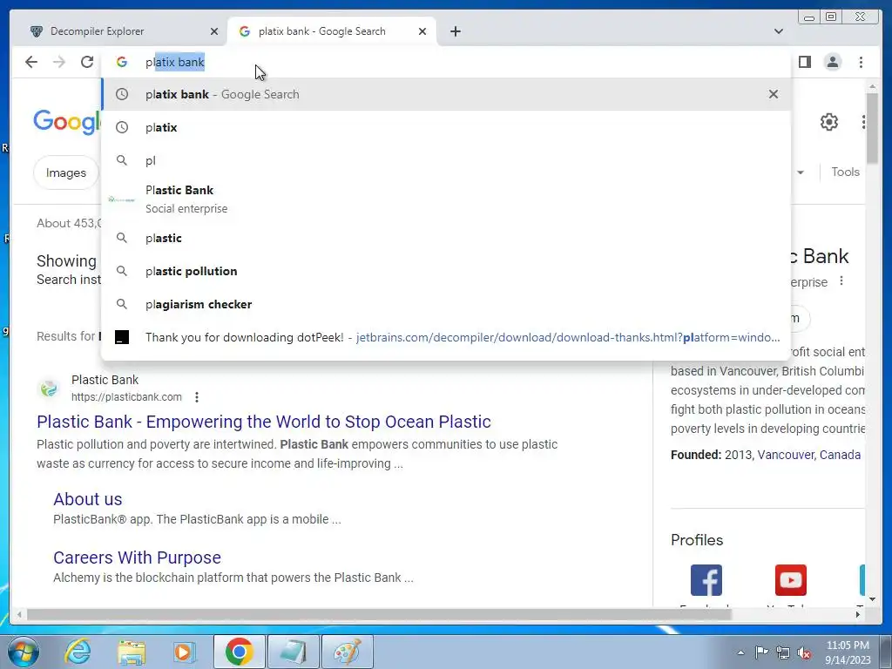Viewport: 892px width, 669px height.
Task: Go back with the browser back arrow
Action: (x=31, y=62)
